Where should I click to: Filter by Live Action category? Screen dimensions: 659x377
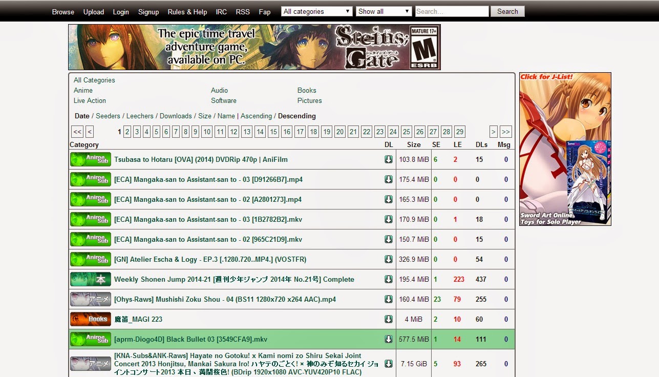(90, 100)
